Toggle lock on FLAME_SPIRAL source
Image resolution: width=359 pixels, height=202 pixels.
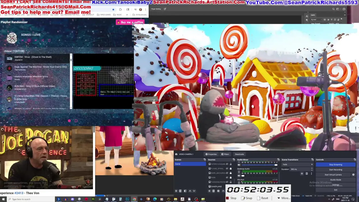[231, 169]
